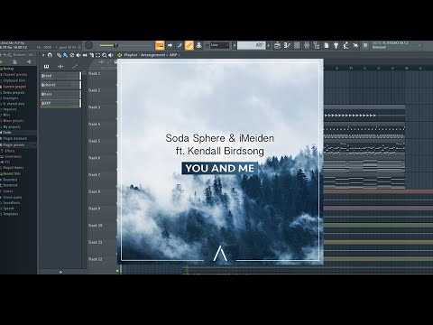Open Plugin database in Browser
This screenshot has width=433, height=325.
click(x=14, y=139)
